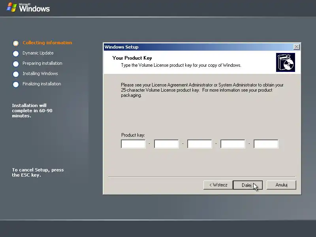Click the 'Installing Windows' text
This screenshot has width=316, height=237.
point(40,73)
